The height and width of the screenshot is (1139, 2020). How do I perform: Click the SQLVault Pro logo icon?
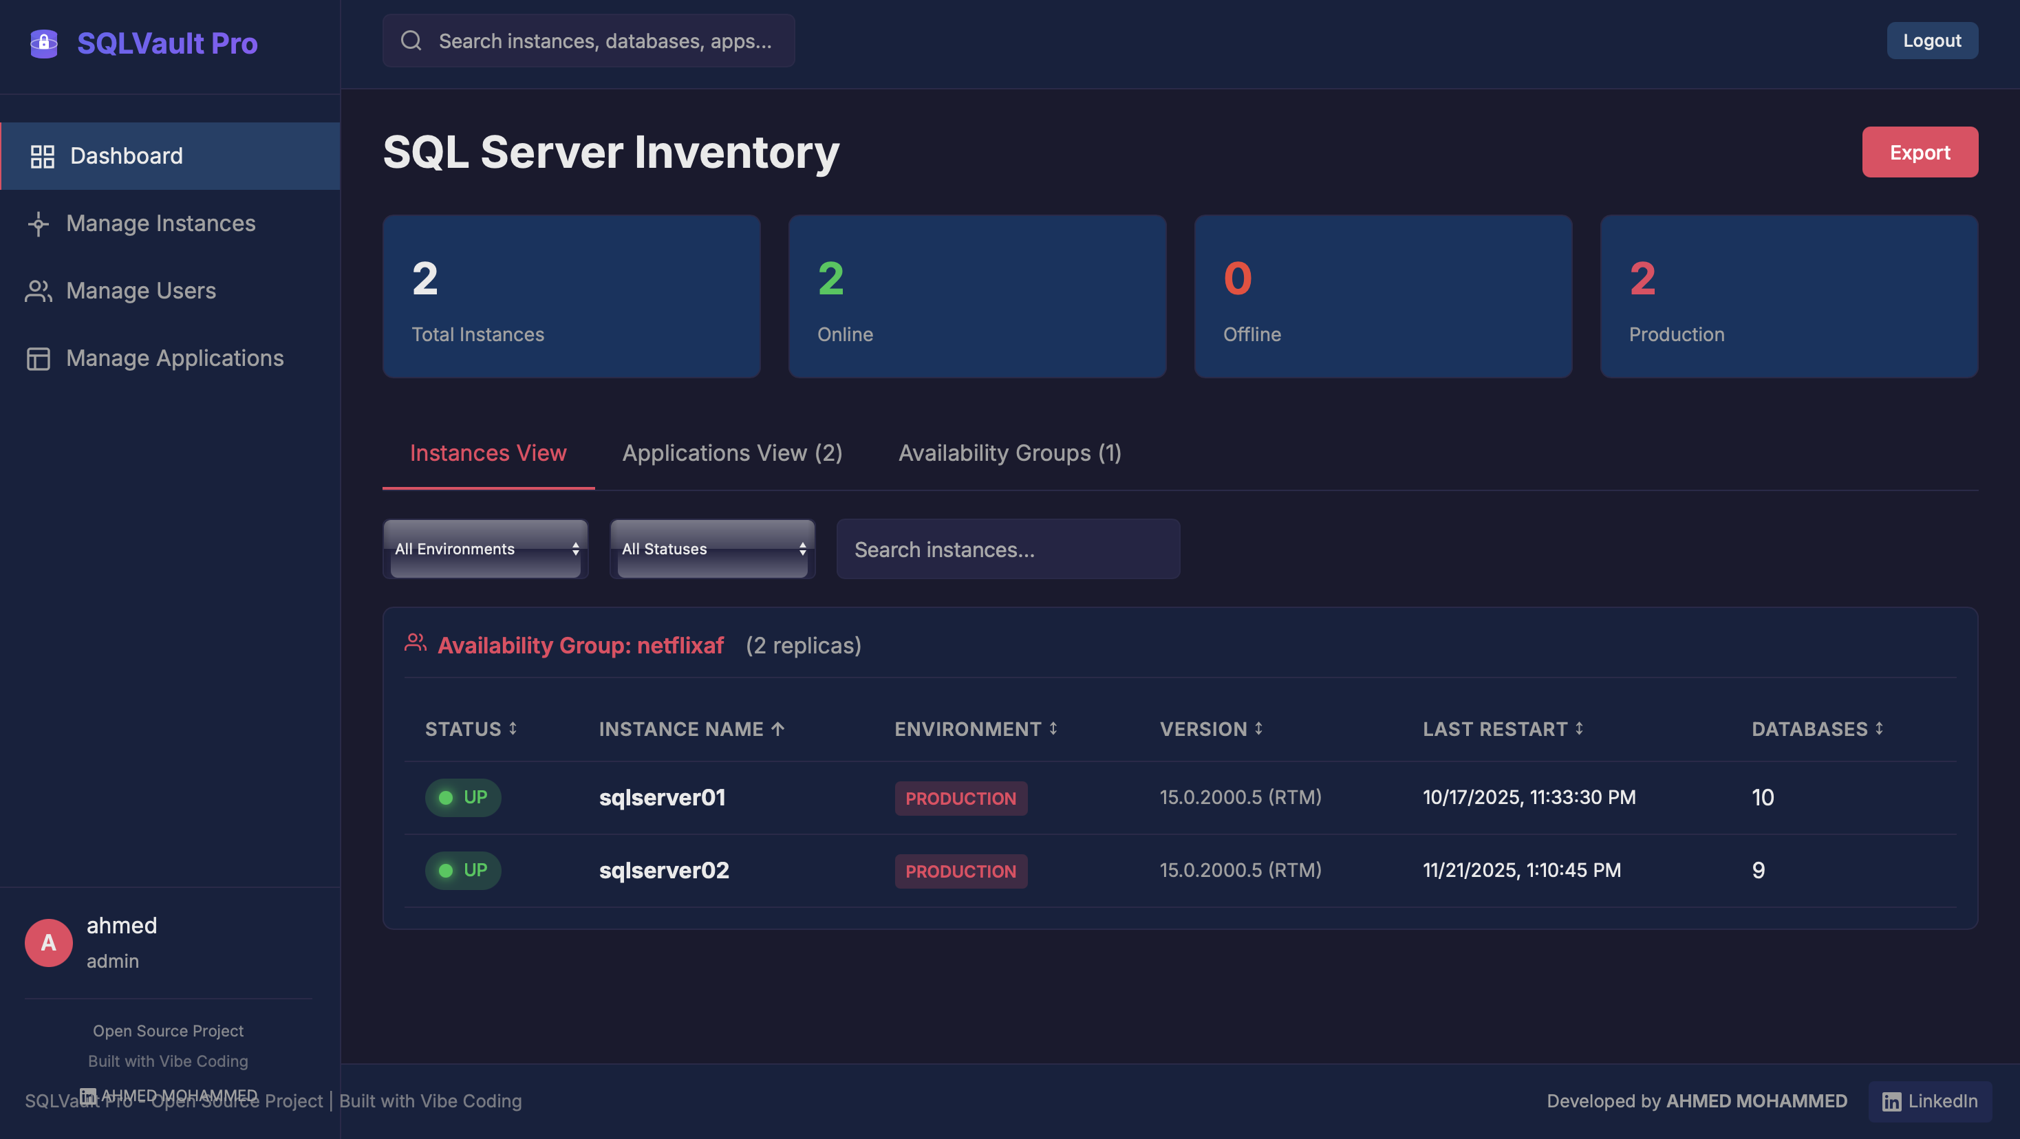pyautogui.click(x=44, y=43)
